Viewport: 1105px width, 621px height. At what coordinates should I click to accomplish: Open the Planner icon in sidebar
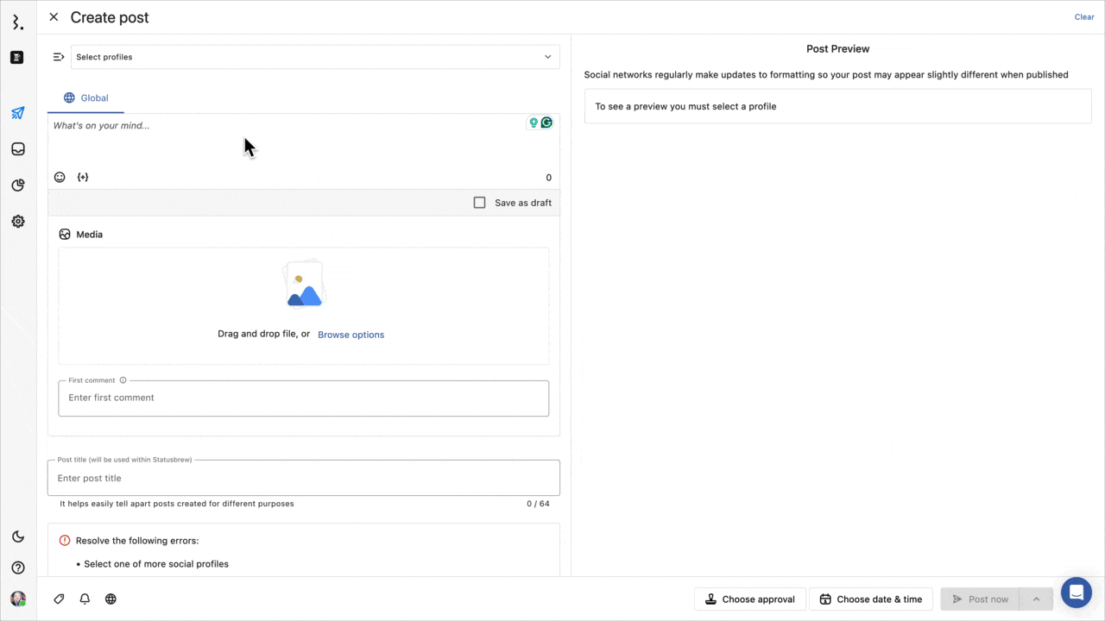point(17,58)
